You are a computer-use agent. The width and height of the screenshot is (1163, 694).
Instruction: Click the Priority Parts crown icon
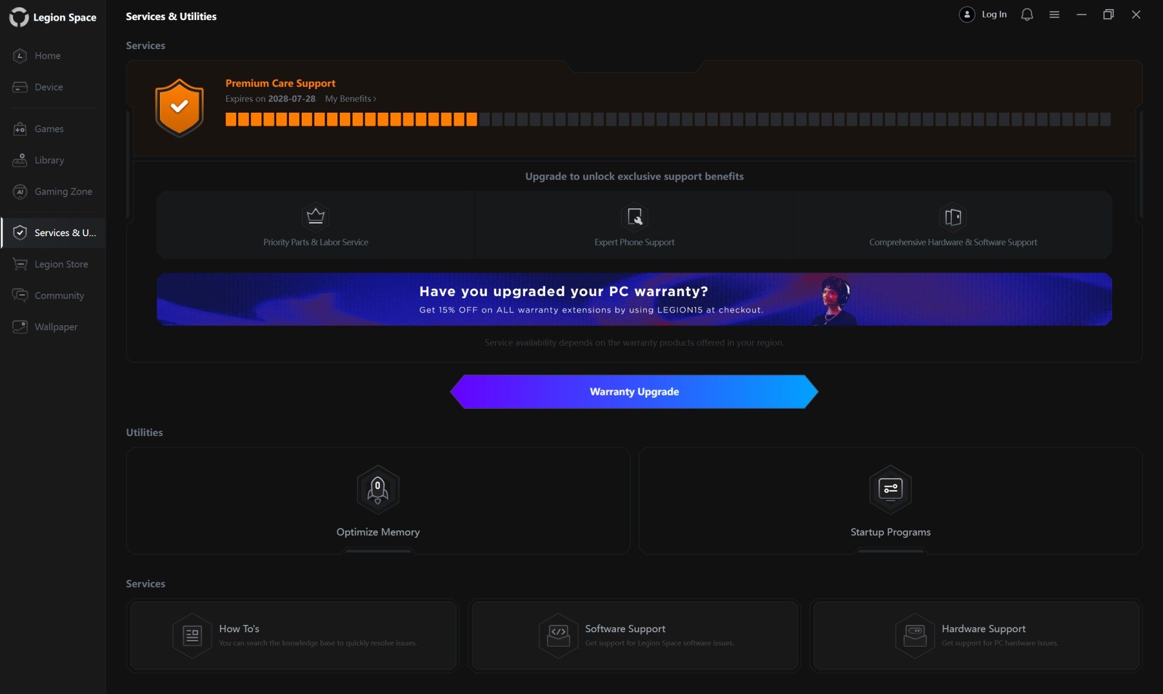tap(316, 216)
